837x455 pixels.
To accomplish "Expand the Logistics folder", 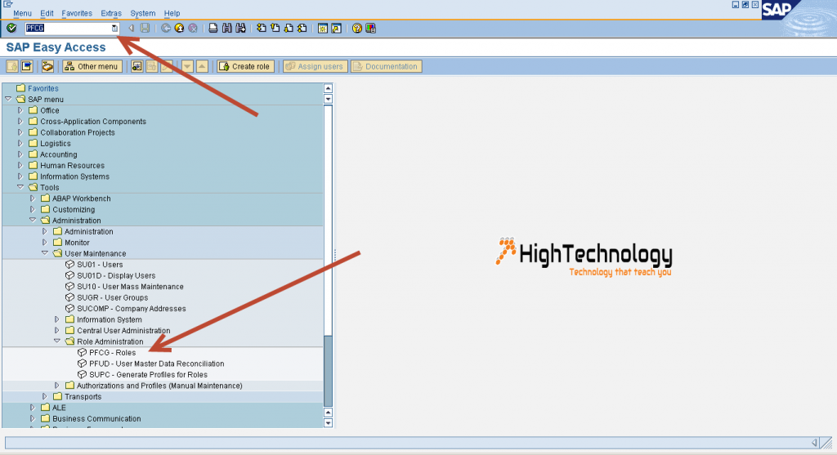I will 20,144.
